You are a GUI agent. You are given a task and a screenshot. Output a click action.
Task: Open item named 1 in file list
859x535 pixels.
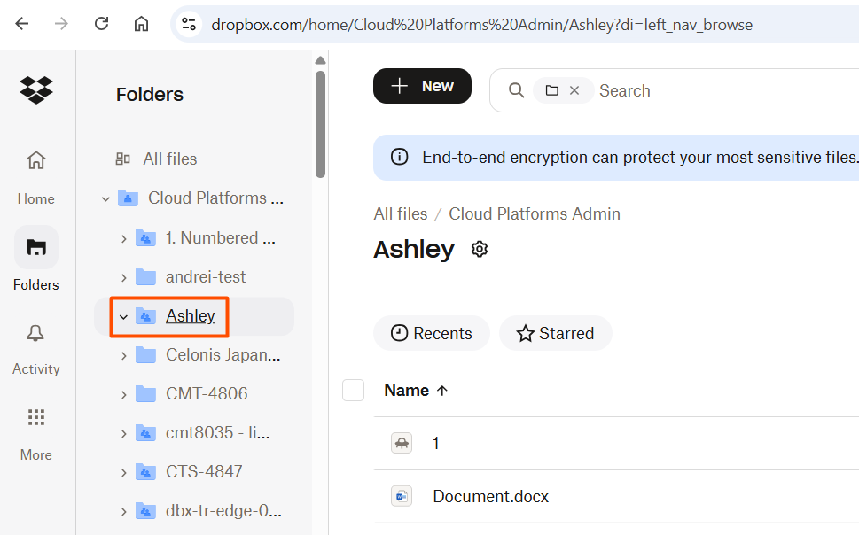tap(436, 443)
